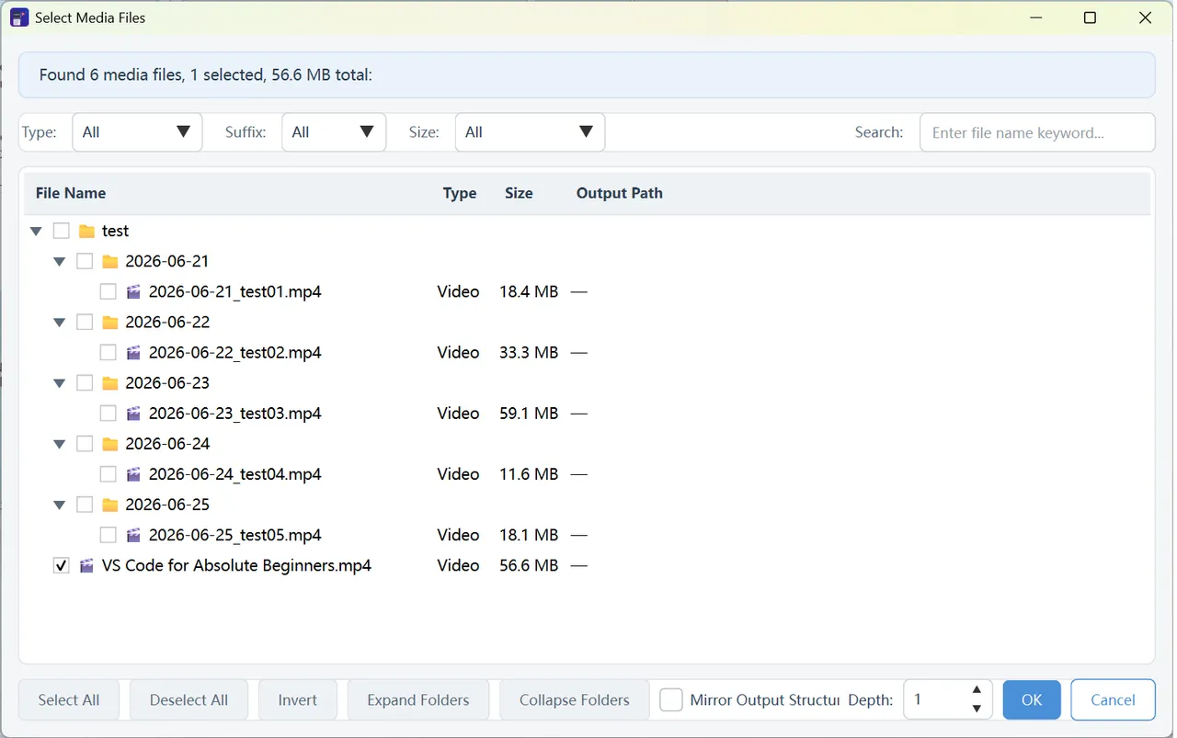The image size is (1177, 738).
Task: Collapse the 2026-06-25 folder
Action: point(60,505)
